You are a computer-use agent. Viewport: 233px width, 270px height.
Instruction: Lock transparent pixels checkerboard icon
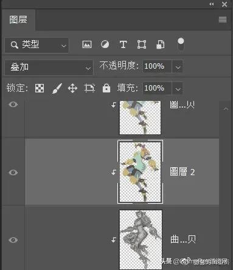coord(40,88)
